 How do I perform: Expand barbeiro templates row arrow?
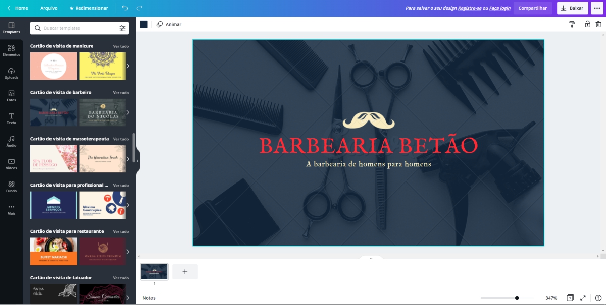click(x=128, y=112)
